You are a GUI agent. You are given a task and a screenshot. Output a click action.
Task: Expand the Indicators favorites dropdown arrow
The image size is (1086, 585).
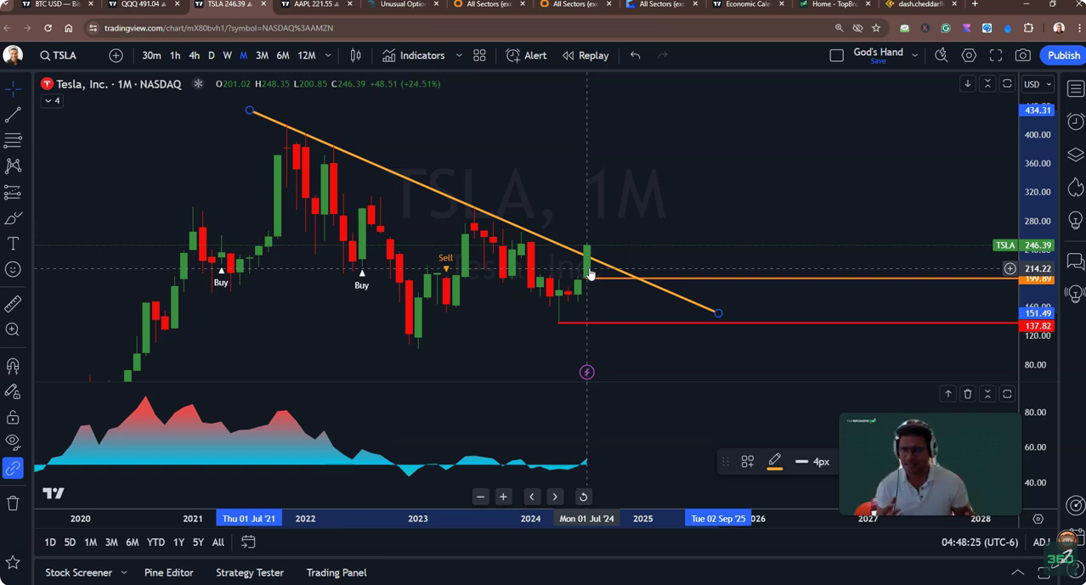(x=459, y=55)
